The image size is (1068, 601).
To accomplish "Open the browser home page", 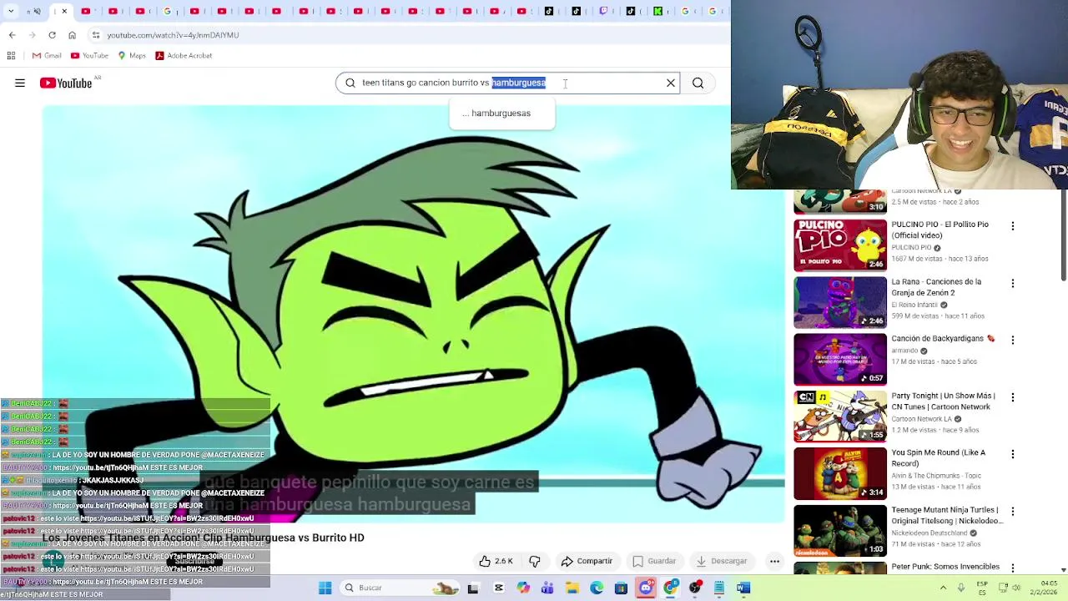I will [72, 35].
